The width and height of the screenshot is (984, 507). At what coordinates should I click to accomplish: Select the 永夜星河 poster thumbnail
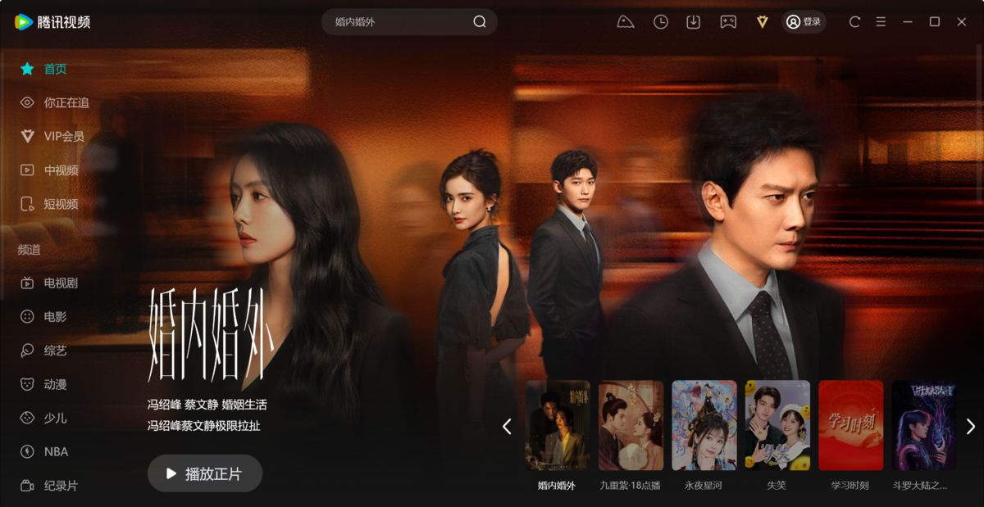click(x=704, y=425)
